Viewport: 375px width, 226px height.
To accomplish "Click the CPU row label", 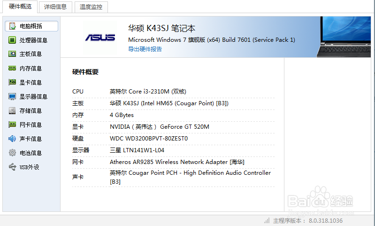I will point(78,92).
